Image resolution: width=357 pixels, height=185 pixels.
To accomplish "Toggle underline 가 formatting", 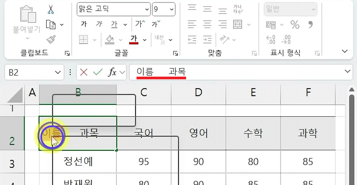I will click(x=114, y=24).
